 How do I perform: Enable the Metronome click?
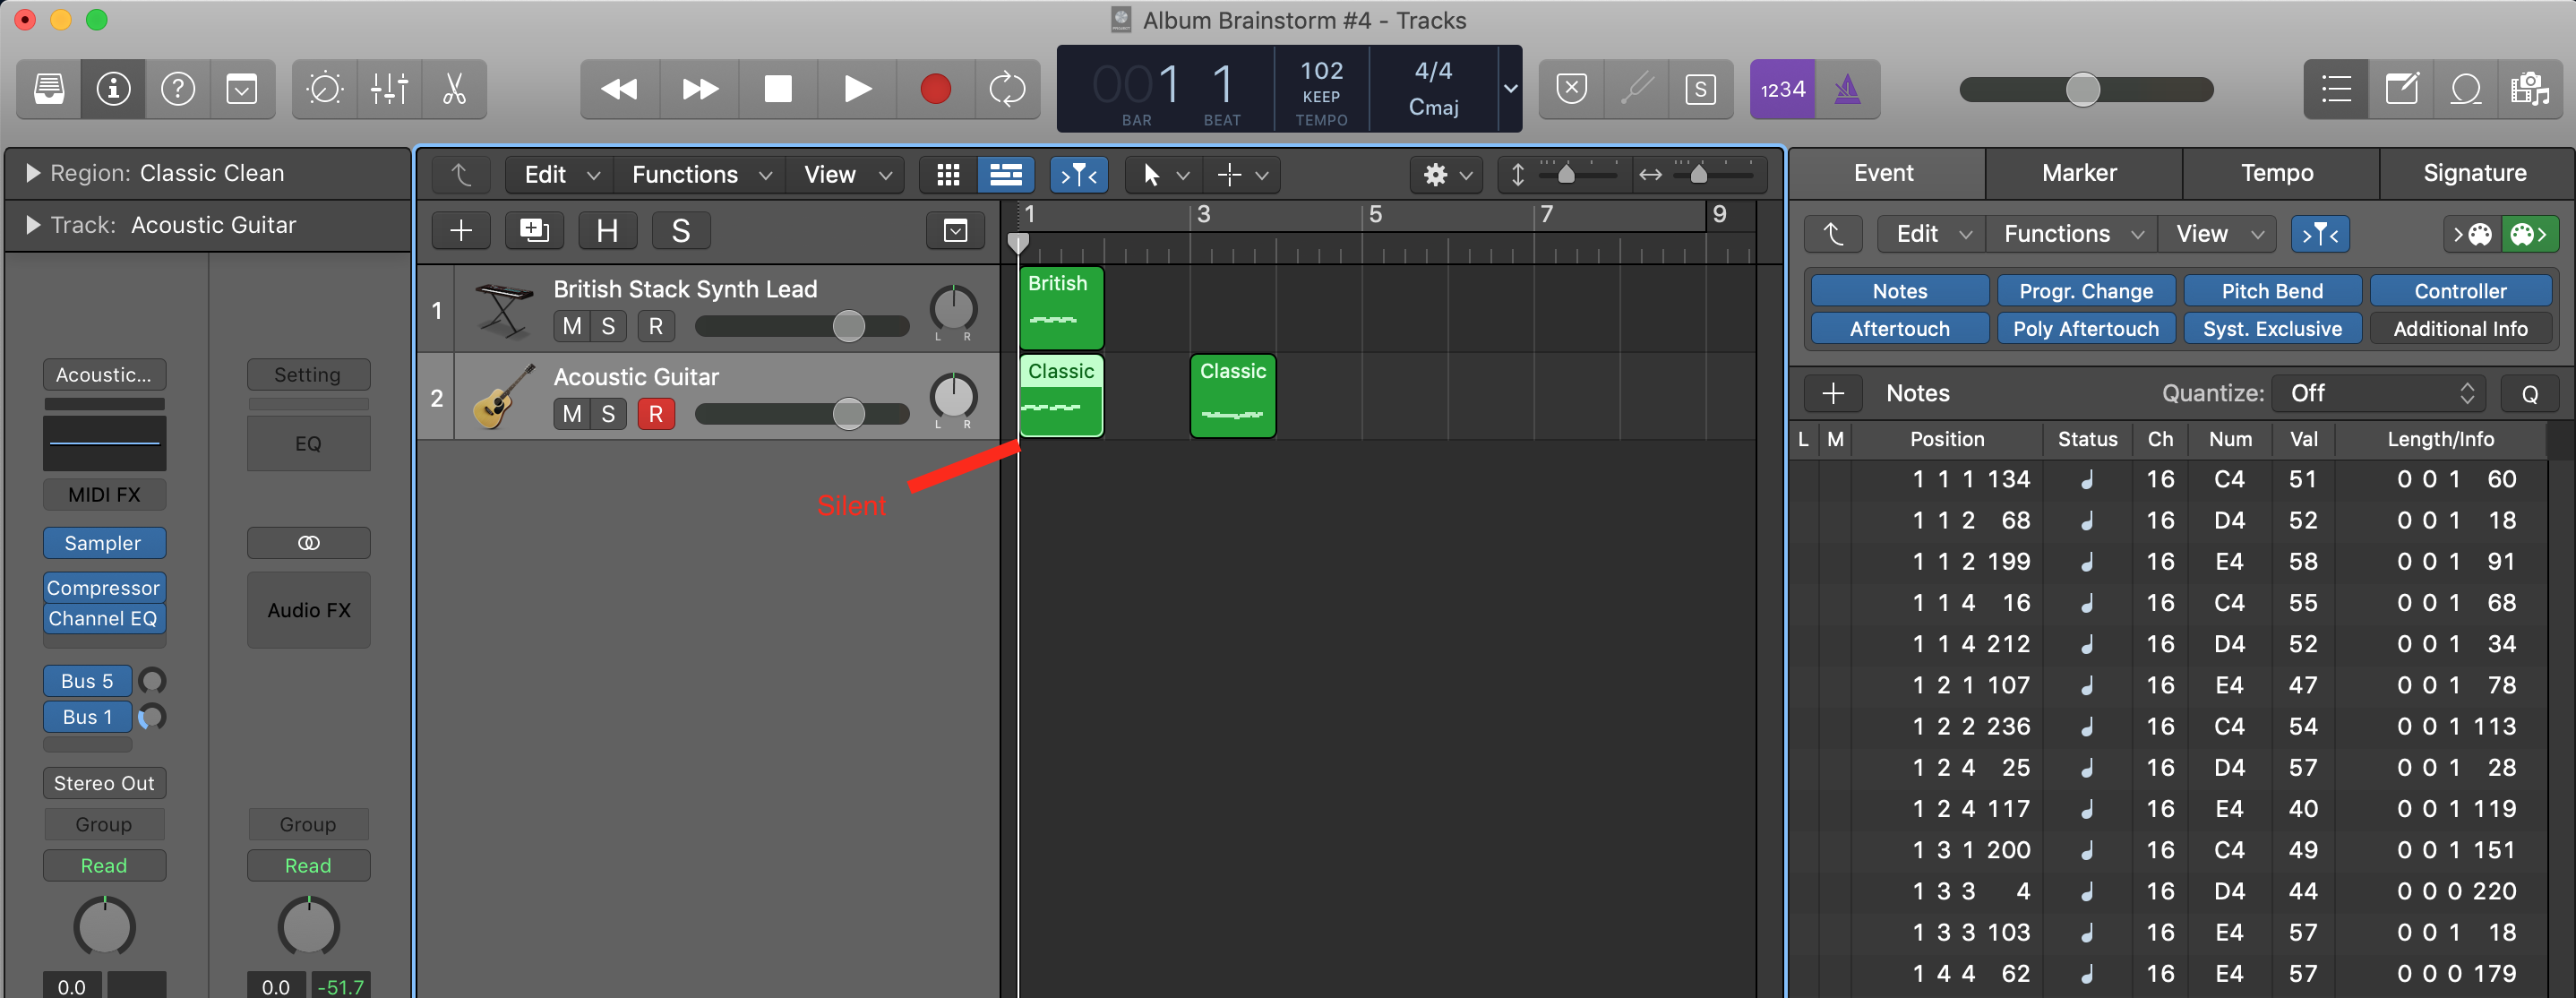[1847, 89]
